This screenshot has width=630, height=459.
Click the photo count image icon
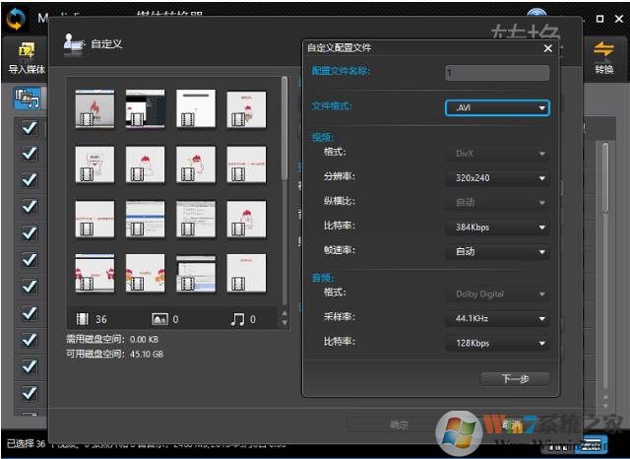click(x=159, y=319)
